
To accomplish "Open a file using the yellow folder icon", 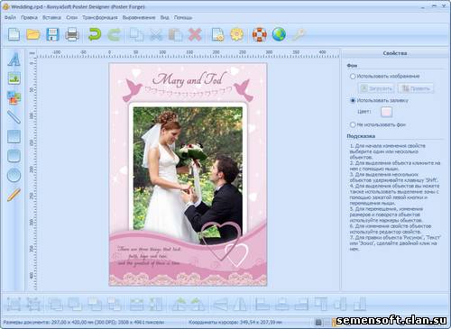I will pos(33,34).
